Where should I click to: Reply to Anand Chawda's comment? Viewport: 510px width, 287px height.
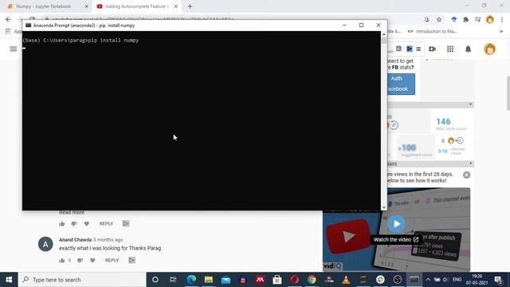(x=112, y=261)
